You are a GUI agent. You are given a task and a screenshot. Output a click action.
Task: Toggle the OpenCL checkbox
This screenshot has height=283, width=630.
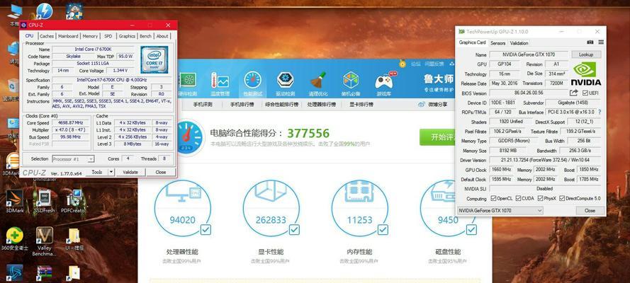pyautogui.click(x=493, y=198)
